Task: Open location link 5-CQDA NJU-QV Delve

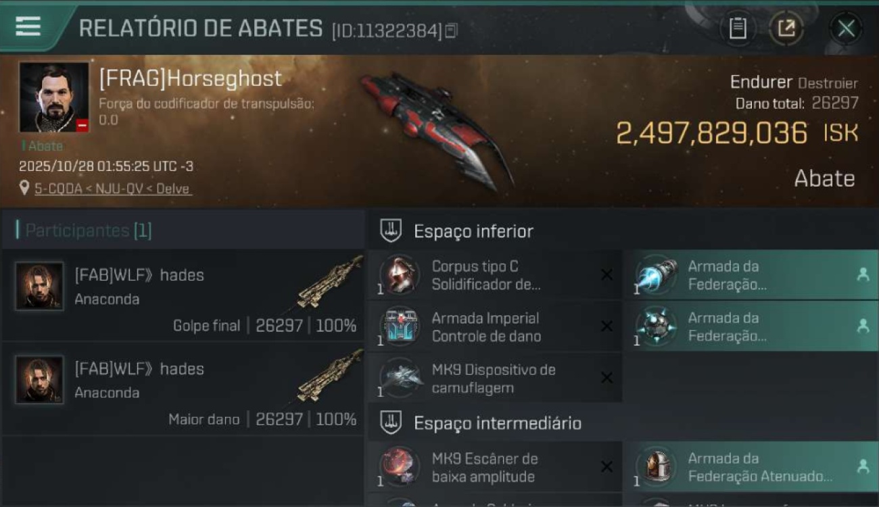Action: pyautogui.click(x=113, y=189)
